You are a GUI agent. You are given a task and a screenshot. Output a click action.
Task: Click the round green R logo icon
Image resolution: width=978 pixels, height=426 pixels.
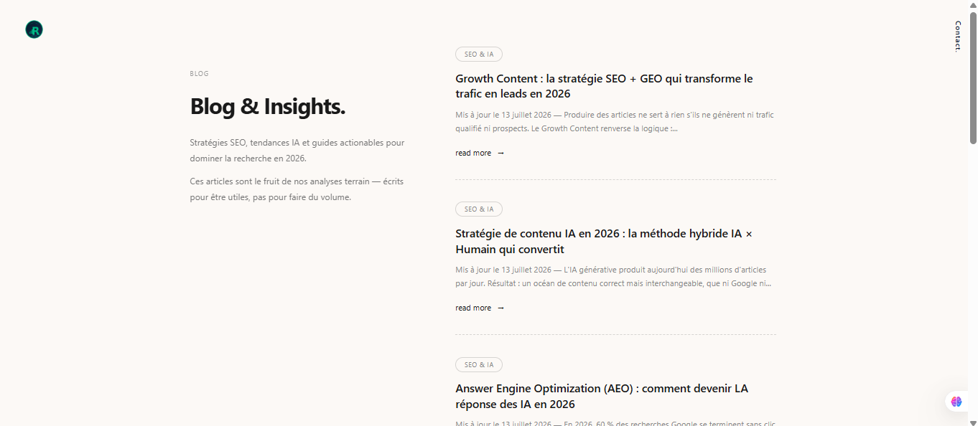pyautogui.click(x=34, y=29)
